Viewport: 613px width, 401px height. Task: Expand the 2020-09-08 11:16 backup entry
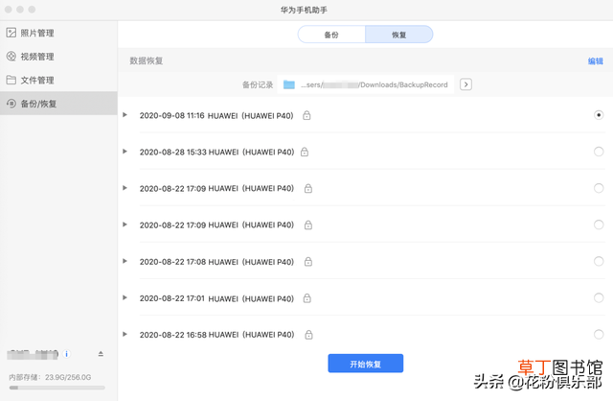click(125, 115)
